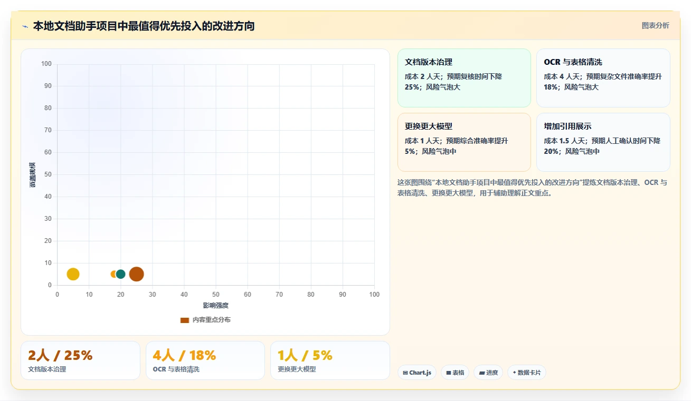Click 文档版本治理 caption under 2人 / 25%

[47, 369]
